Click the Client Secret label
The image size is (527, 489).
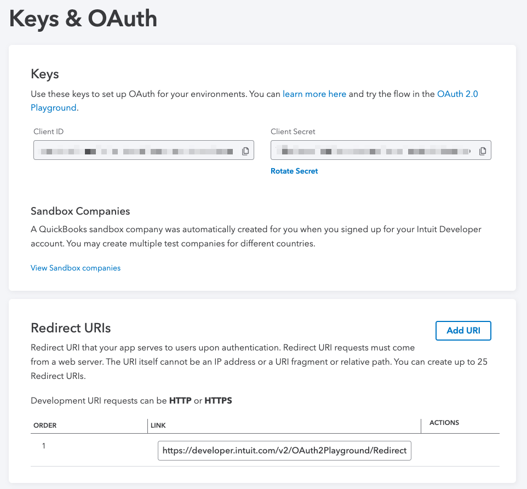click(x=293, y=131)
